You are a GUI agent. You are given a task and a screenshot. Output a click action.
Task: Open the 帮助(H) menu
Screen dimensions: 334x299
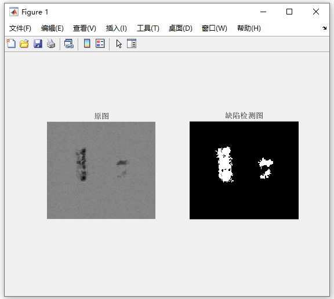[249, 28]
